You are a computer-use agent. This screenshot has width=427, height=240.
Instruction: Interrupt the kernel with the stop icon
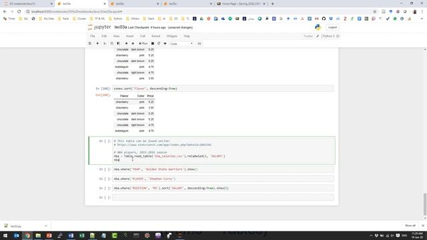pyautogui.click(x=153, y=43)
